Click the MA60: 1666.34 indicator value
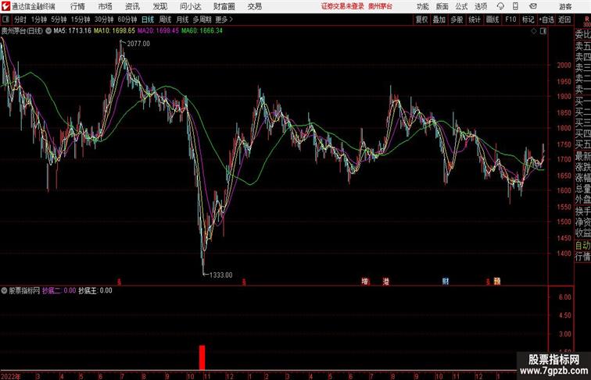This screenshot has height=380, width=591. click(202, 31)
